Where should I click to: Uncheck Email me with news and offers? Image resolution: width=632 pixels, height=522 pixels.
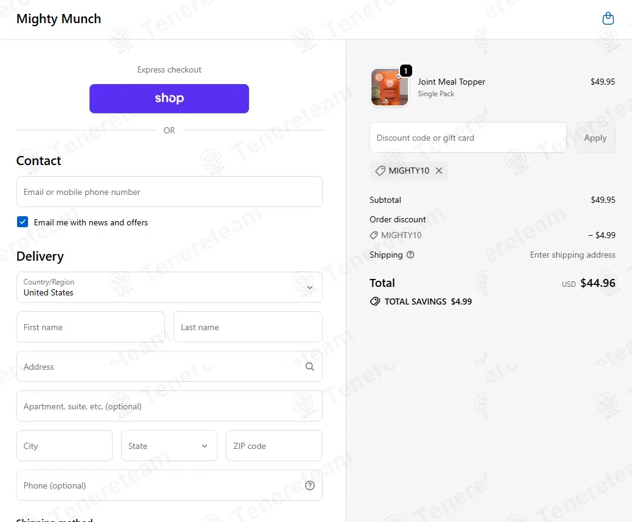click(23, 222)
